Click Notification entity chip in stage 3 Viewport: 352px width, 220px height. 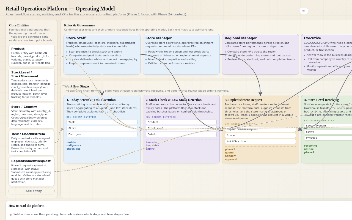pyautogui.click(x=260, y=141)
